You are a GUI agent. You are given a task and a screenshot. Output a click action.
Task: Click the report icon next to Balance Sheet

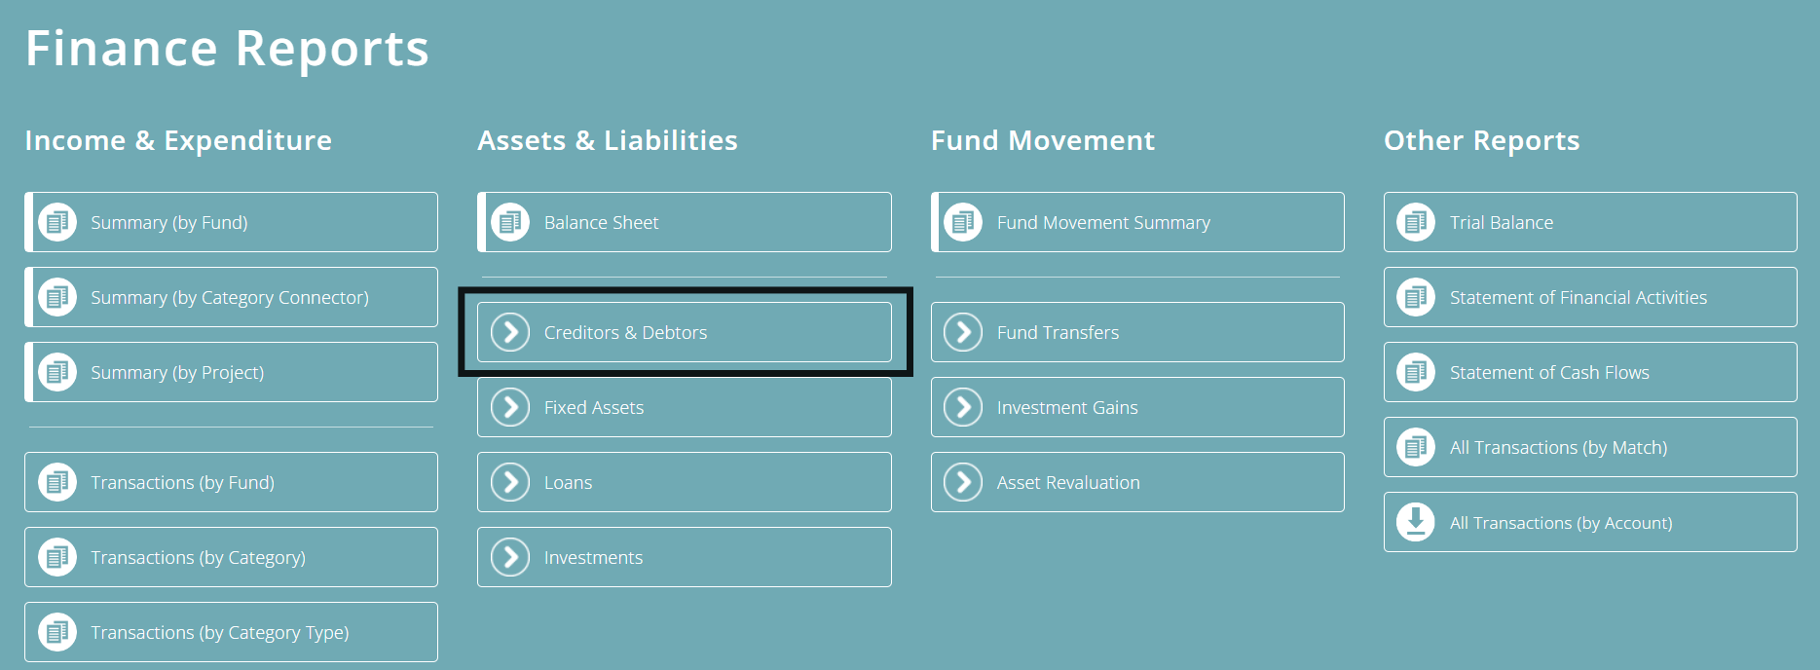(x=509, y=221)
